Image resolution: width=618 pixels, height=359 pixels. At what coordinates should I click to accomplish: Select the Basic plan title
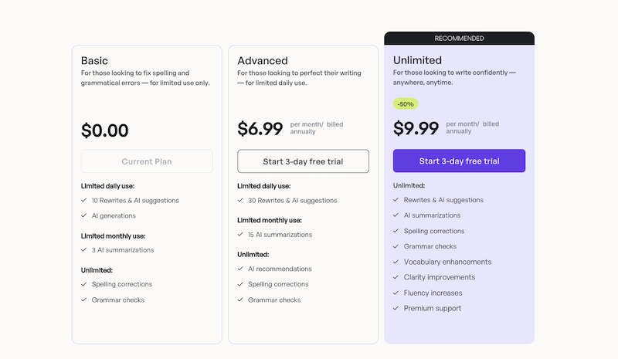[95, 60]
